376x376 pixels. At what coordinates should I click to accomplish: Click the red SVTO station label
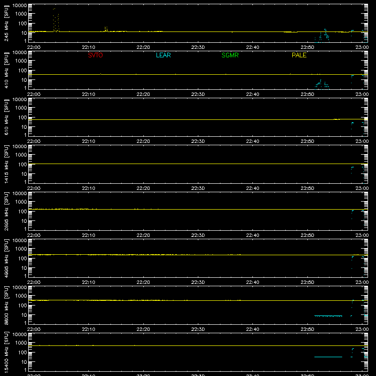(x=95, y=55)
